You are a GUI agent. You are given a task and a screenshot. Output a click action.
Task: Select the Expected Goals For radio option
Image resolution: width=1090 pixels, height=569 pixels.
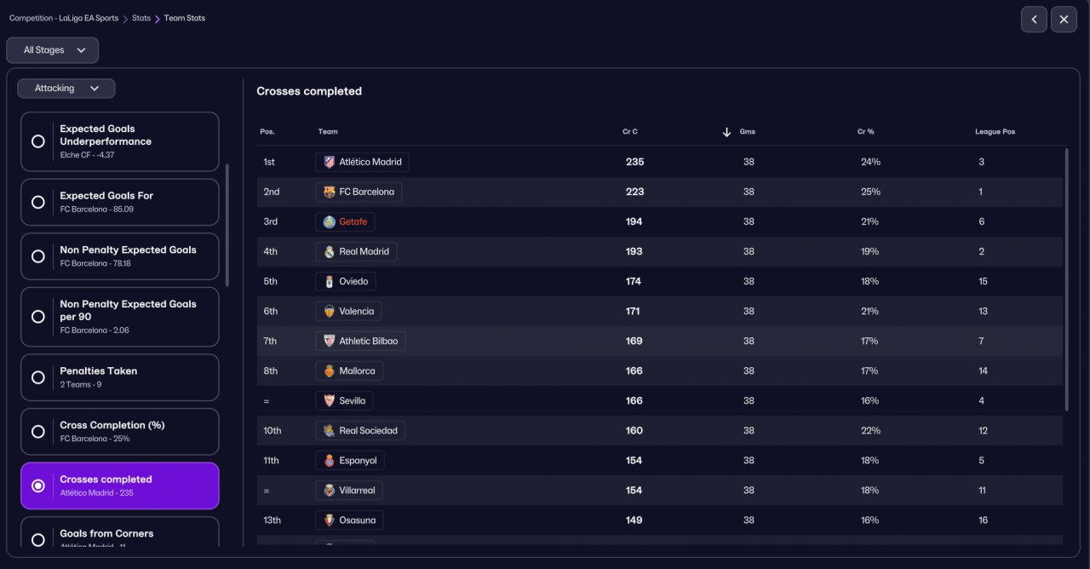(37, 202)
